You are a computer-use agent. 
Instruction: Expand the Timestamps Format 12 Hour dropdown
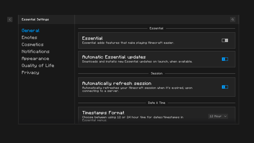218,116
